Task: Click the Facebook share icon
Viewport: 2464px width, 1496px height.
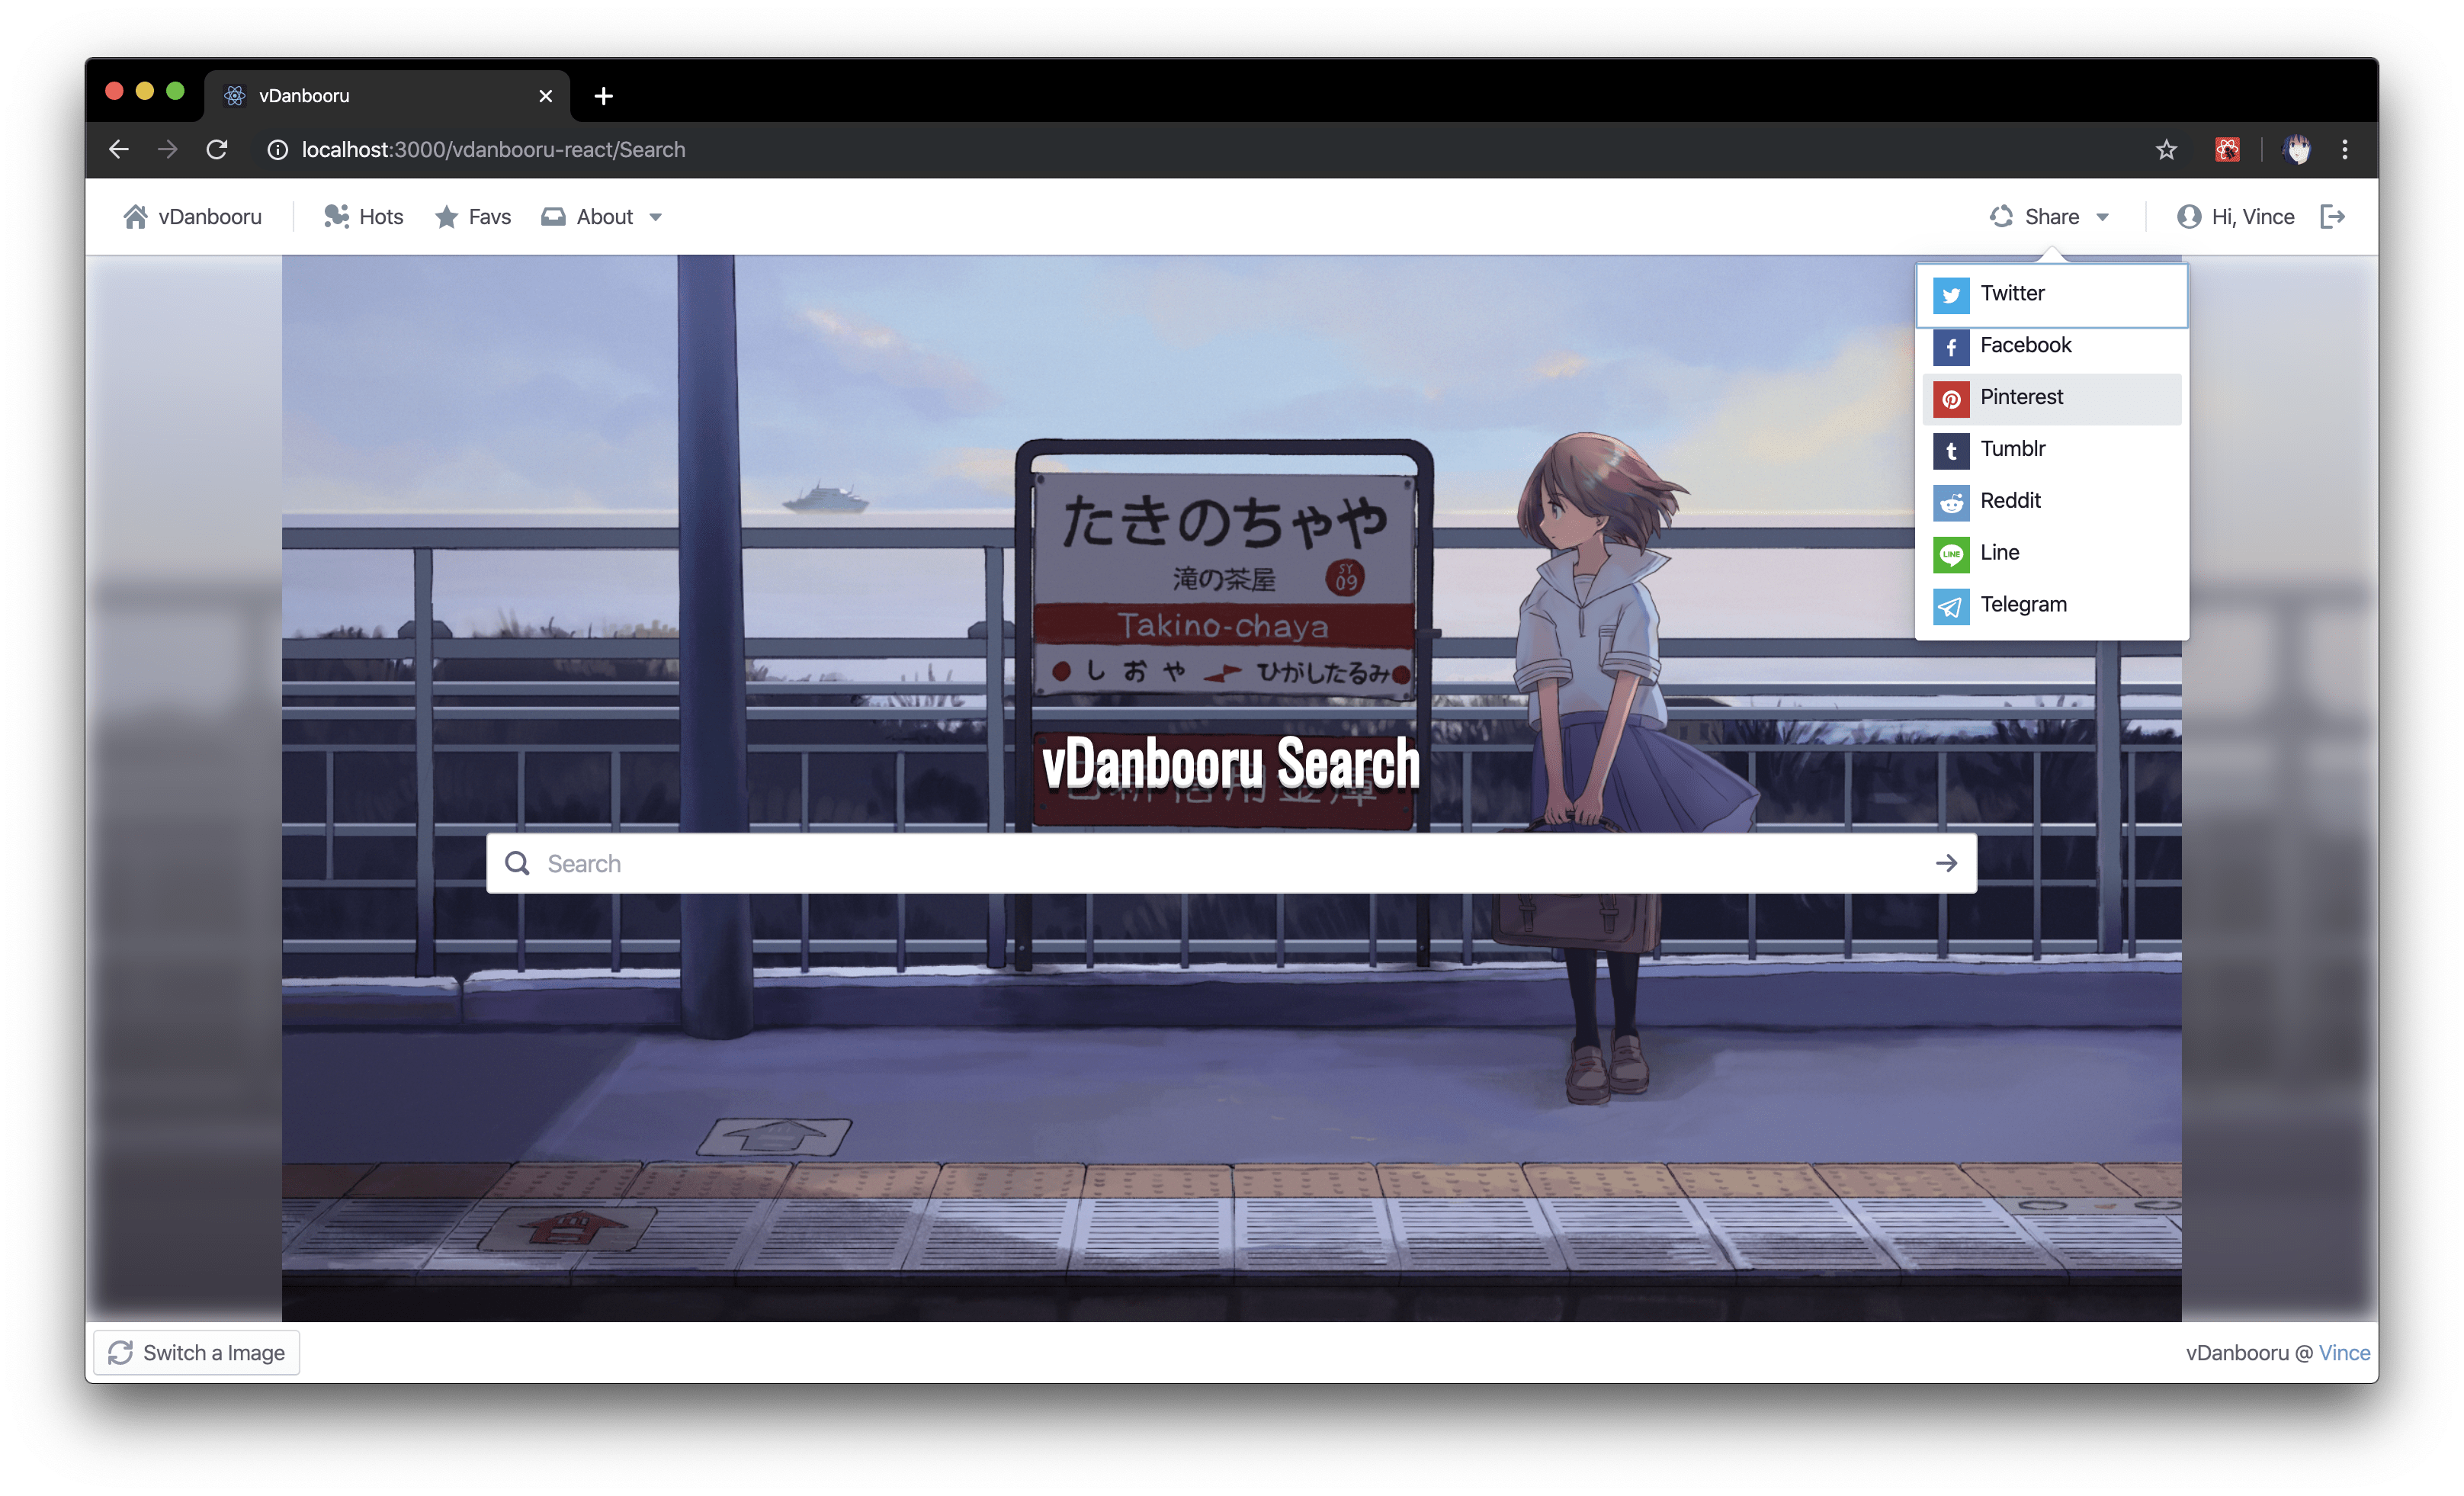Action: point(1950,347)
